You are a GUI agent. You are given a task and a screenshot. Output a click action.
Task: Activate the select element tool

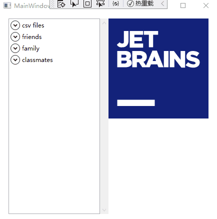[74, 3]
